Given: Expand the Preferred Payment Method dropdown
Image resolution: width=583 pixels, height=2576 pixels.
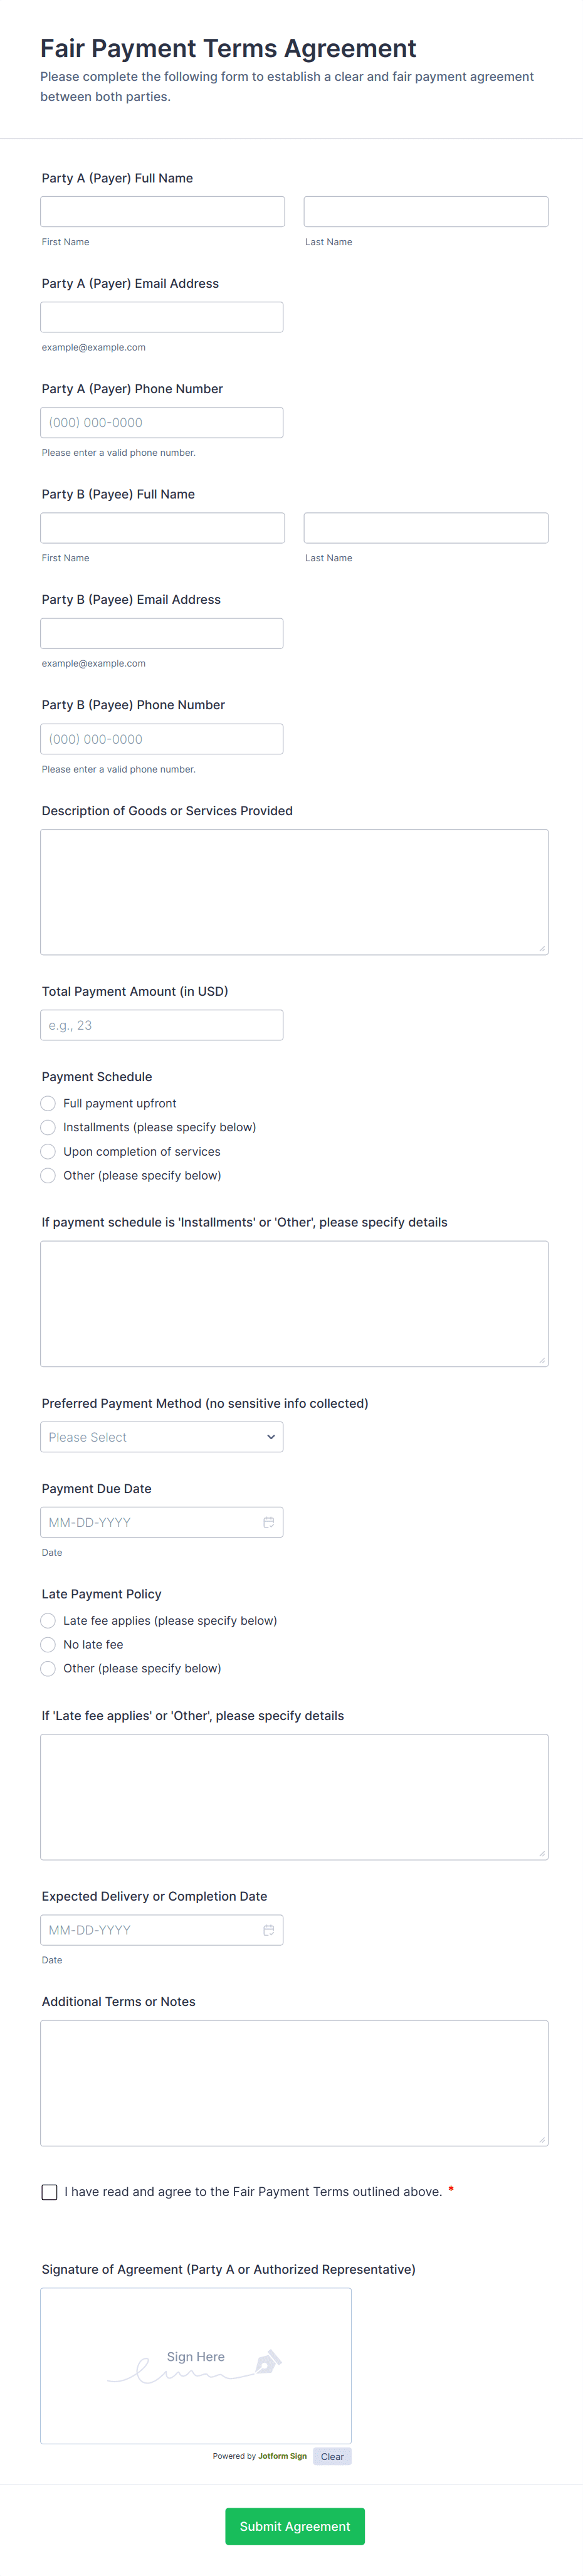Looking at the screenshot, I should pyautogui.click(x=162, y=1437).
